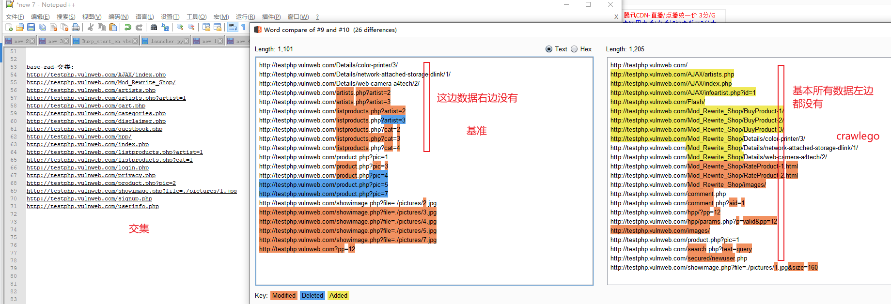This screenshot has height=304, width=891.
Task: Close the new 2 tab with its X
Action: (32, 41)
